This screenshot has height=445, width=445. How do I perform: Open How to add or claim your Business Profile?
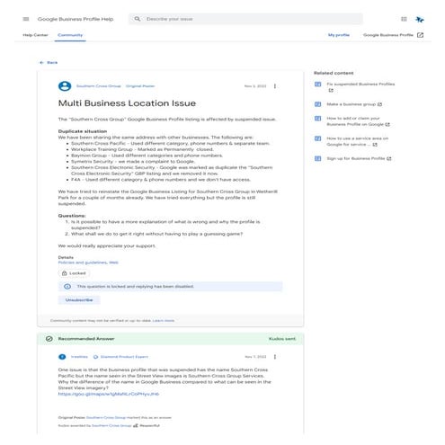(x=358, y=121)
